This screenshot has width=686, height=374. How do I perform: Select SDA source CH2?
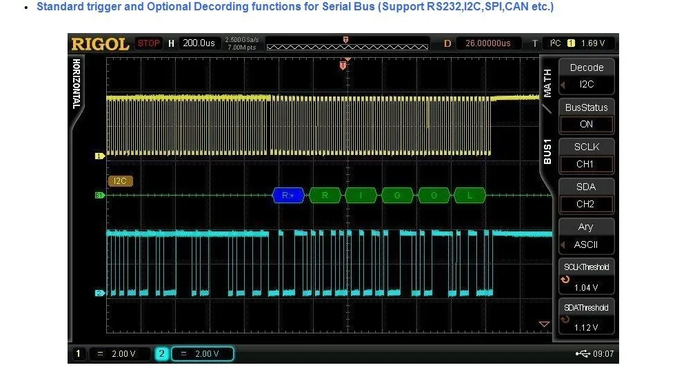(x=586, y=196)
